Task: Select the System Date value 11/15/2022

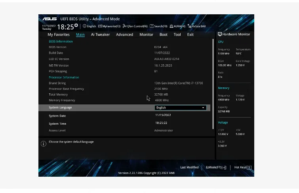Action: pyautogui.click(x=163, y=115)
